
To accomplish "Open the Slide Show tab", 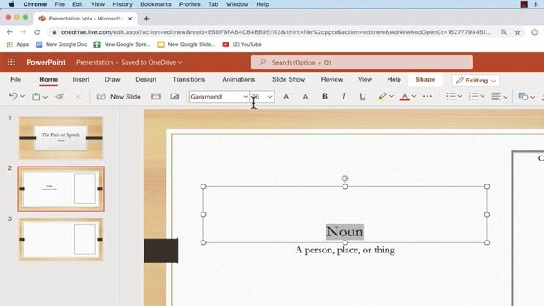I will tap(289, 79).
